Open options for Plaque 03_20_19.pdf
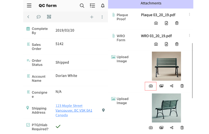 (189, 15)
